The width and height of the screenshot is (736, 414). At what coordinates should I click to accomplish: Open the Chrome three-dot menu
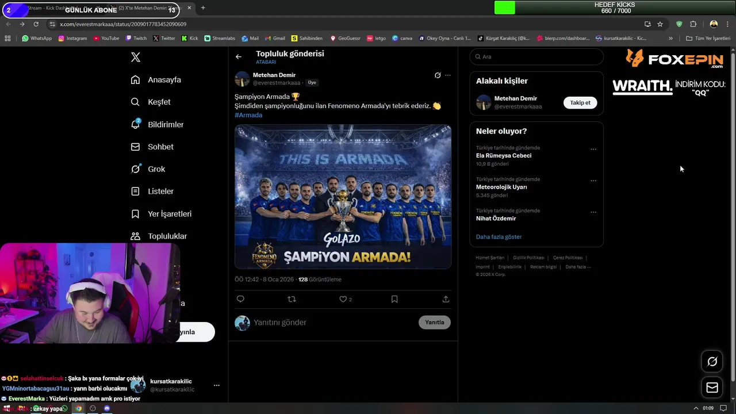coord(727,24)
